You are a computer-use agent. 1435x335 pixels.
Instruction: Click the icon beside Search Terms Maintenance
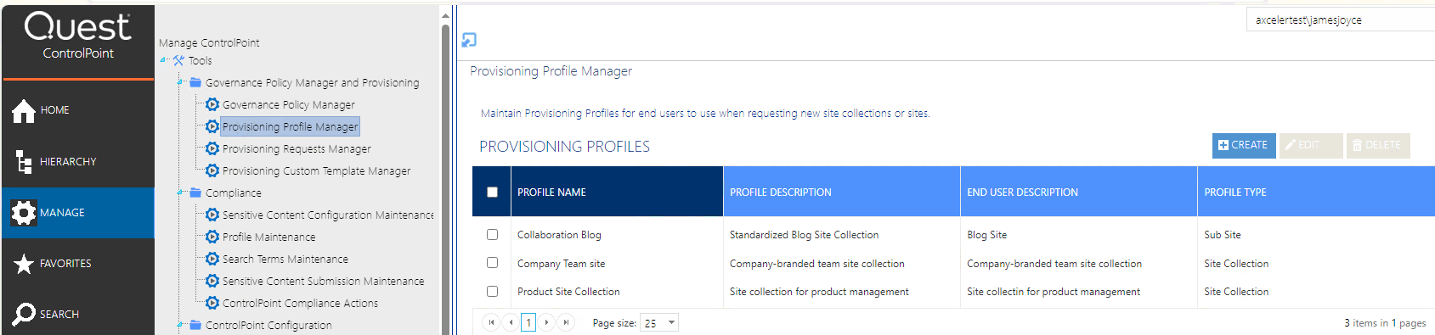[212, 259]
